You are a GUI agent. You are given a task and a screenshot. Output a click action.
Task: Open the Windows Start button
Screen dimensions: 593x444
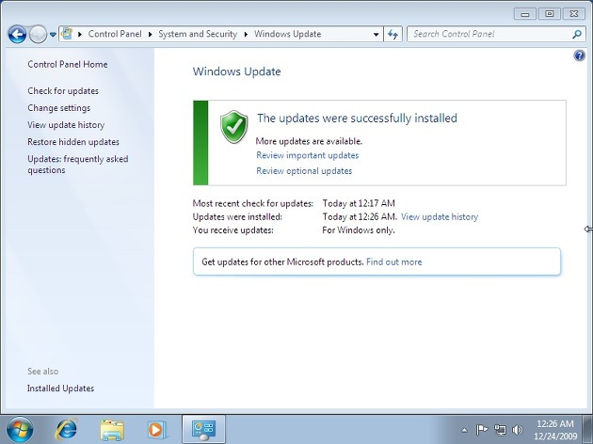click(x=20, y=429)
